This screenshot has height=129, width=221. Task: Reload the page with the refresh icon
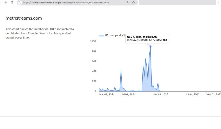(x=12, y=3)
